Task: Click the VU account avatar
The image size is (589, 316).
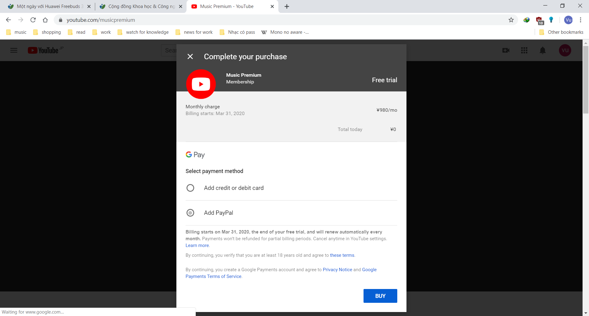Action: click(x=565, y=50)
